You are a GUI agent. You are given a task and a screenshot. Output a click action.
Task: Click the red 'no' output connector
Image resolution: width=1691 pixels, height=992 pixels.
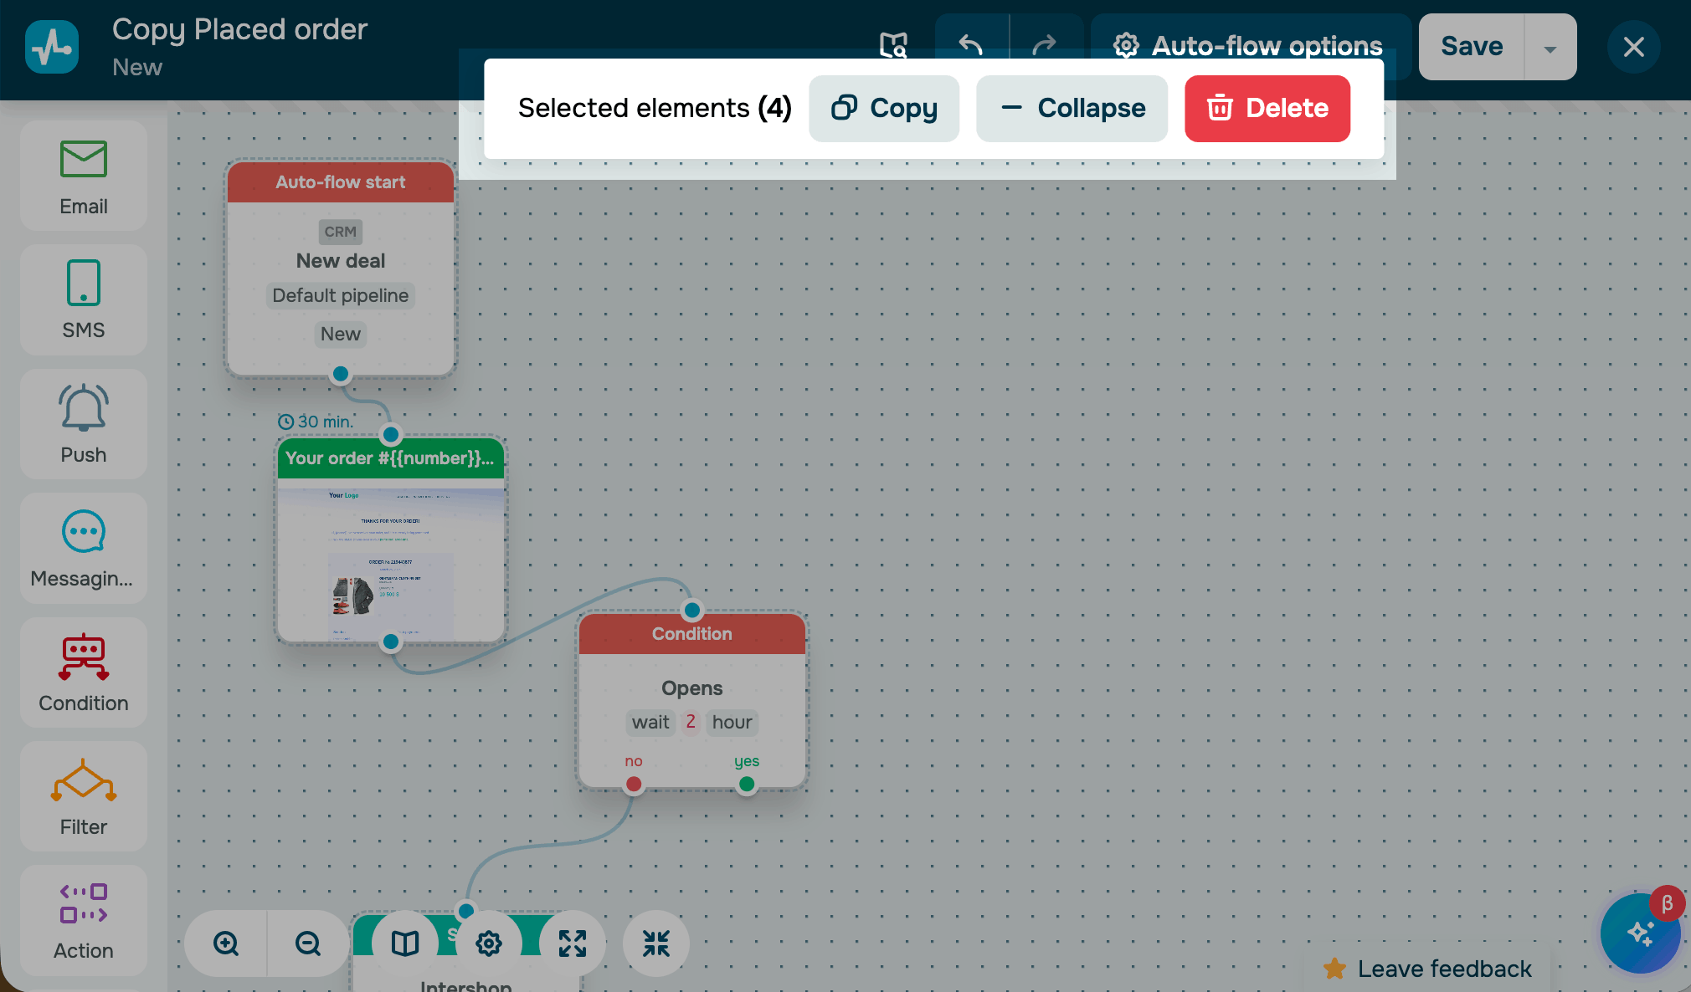[634, 784]
